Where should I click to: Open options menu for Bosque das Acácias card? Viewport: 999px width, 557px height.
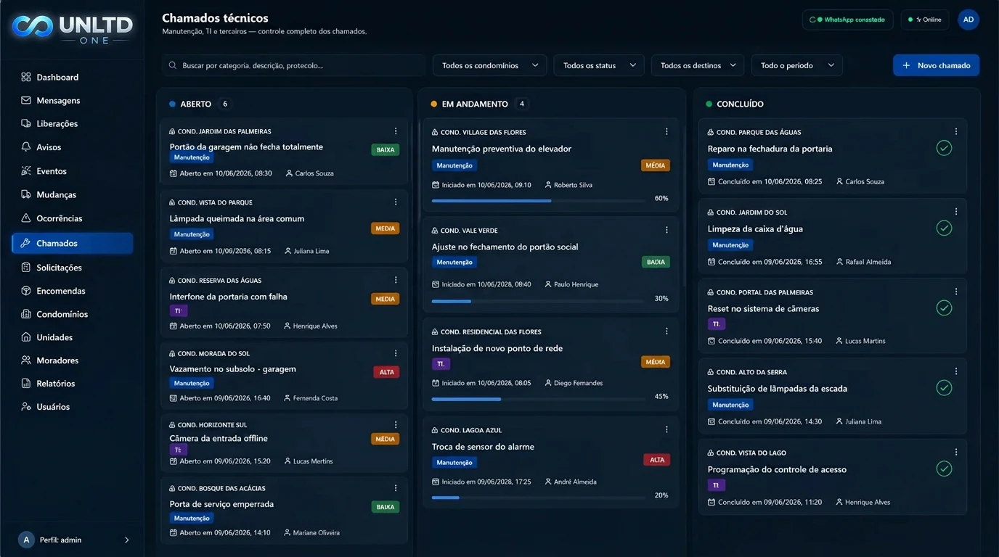[396, 488]
